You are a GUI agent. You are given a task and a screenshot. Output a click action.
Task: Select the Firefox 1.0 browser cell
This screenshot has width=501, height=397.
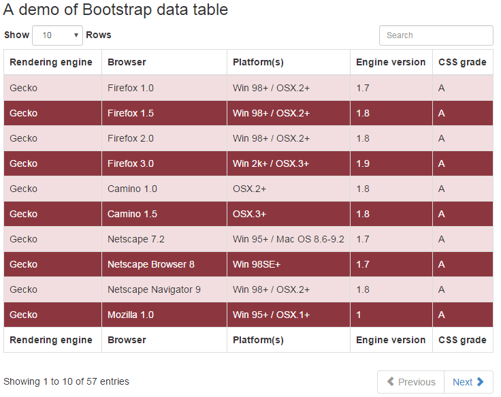tap(164, 88)
